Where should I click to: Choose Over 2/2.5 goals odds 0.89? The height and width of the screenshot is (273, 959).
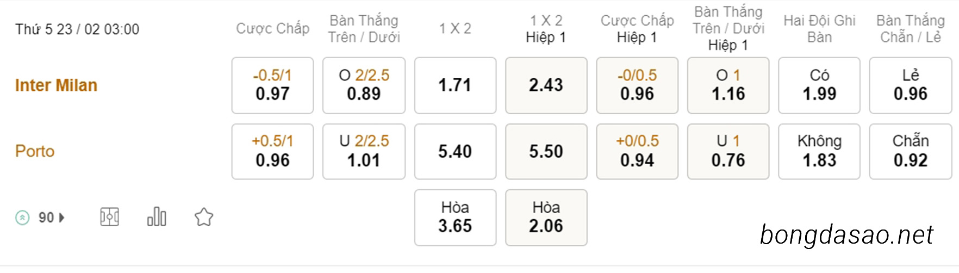[364, 85]
